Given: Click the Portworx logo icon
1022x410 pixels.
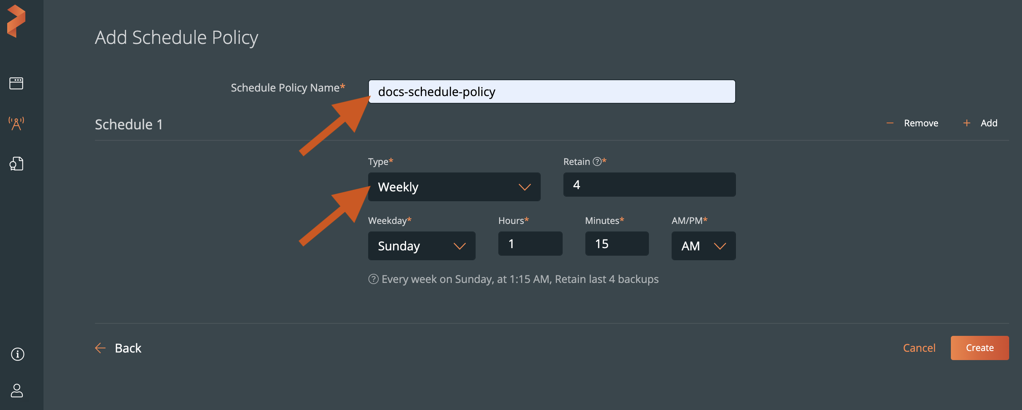Looking at the screenshot, I should point(16,21).
